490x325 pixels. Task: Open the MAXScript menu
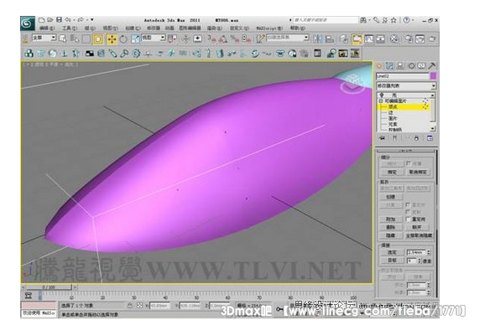pos(269,28)
